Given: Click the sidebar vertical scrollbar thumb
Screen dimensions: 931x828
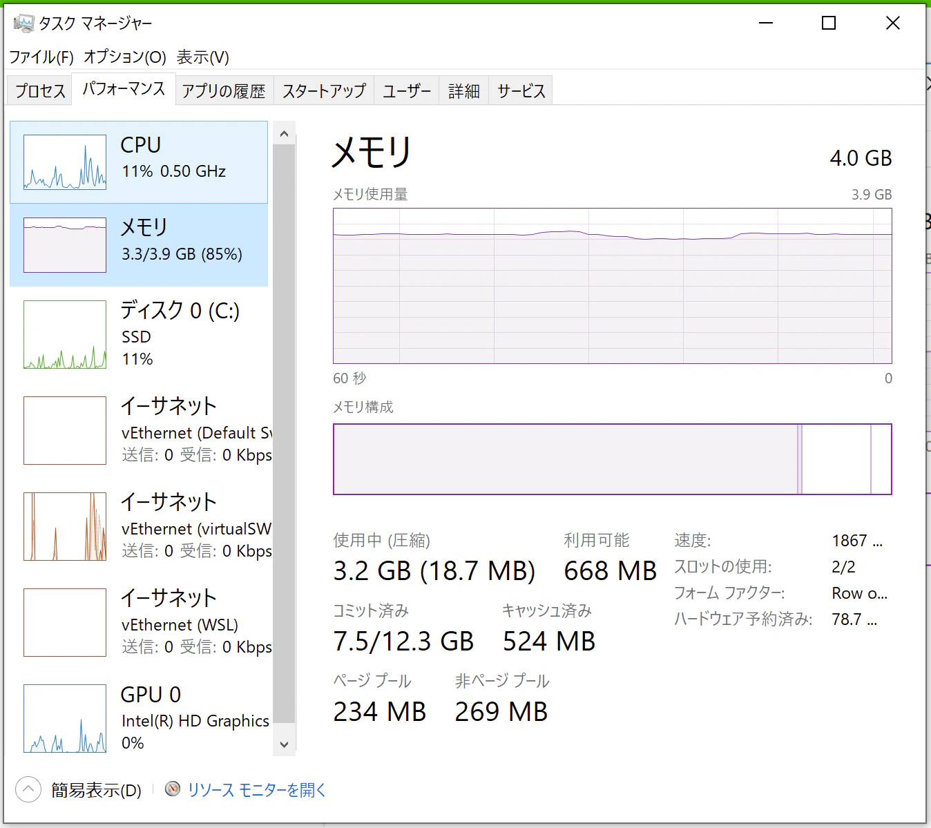Looking at the screenshot, I should [x=284, y=434].
